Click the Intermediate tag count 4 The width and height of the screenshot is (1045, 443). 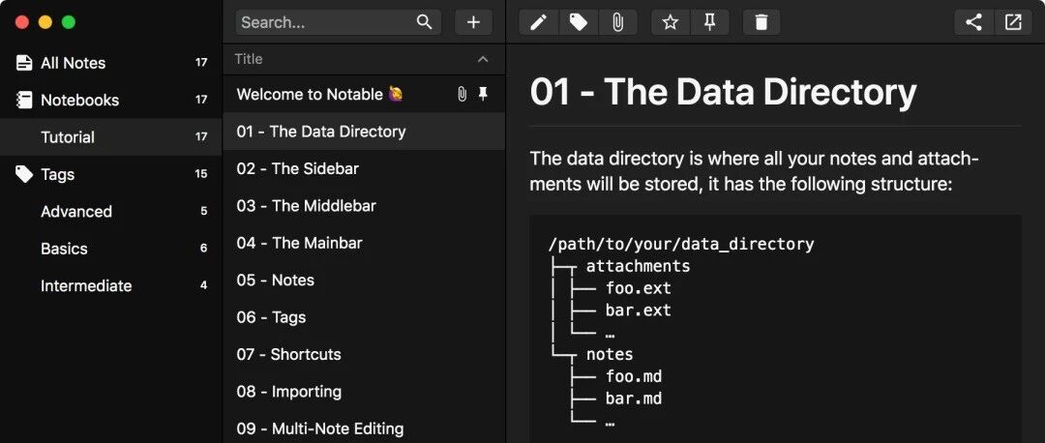click(x=204, y=285)
